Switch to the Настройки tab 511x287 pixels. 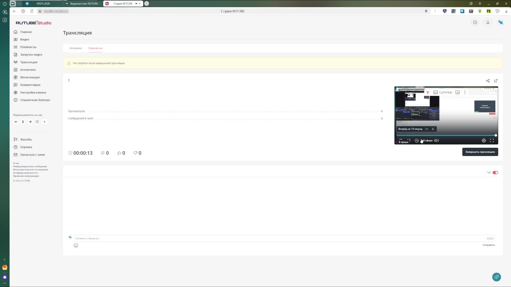click(76, 48)
